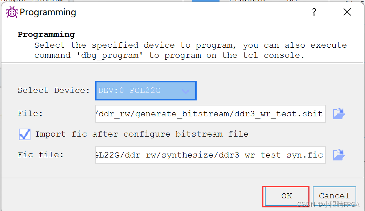Open the Select Device combo box
The width and height of the screenshot is (365, 211).
[146, 91]
